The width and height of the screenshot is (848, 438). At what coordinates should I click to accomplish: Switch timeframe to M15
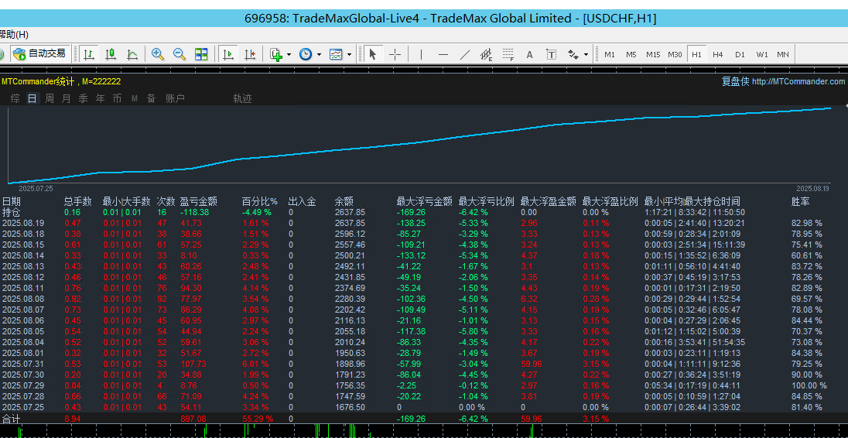click(653, 54)
